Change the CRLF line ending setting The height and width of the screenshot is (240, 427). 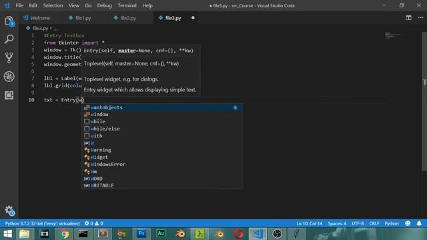pyautogui.click(x=374, y=223)
